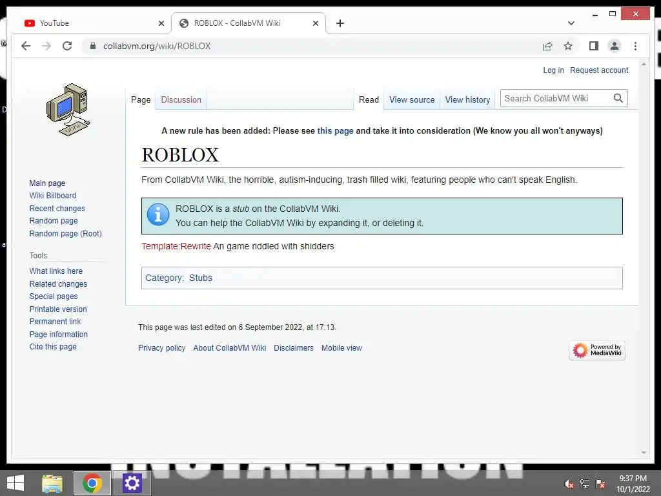Open the Template:Rewrite red link
The image size is (661, 496).
176,246
